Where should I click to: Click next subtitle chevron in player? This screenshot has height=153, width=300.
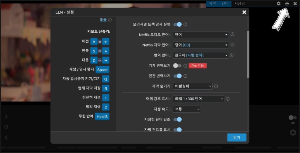(x=6, y=116)
